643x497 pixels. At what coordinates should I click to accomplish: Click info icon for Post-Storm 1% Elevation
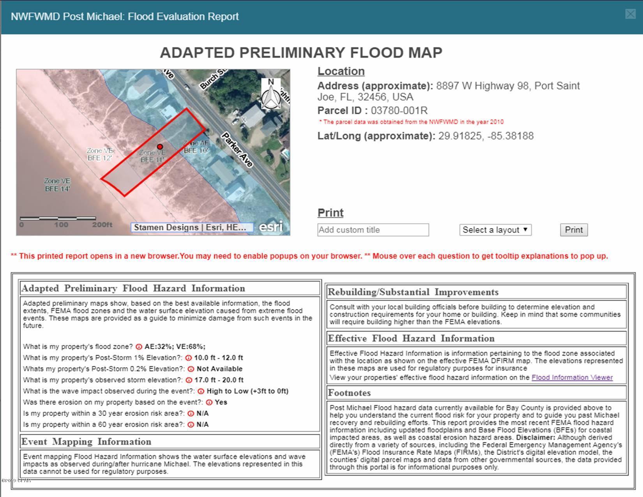click(x=189, y=358)
